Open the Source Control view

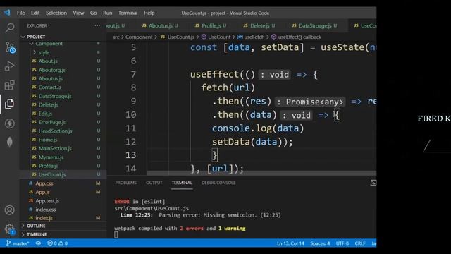pyautogui.click(x=10, y=48)
